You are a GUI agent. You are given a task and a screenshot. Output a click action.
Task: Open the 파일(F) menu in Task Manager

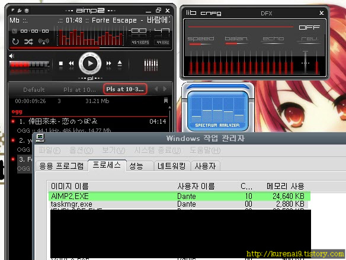pyautogui.click(x=49, y=150)
